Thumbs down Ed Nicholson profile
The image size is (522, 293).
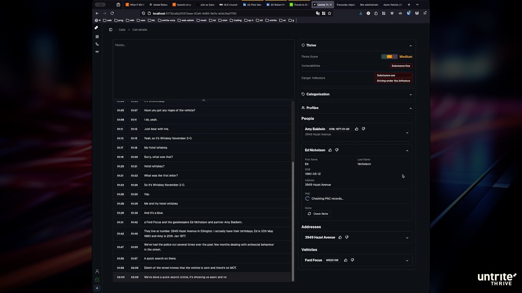(x=337, y=150)
